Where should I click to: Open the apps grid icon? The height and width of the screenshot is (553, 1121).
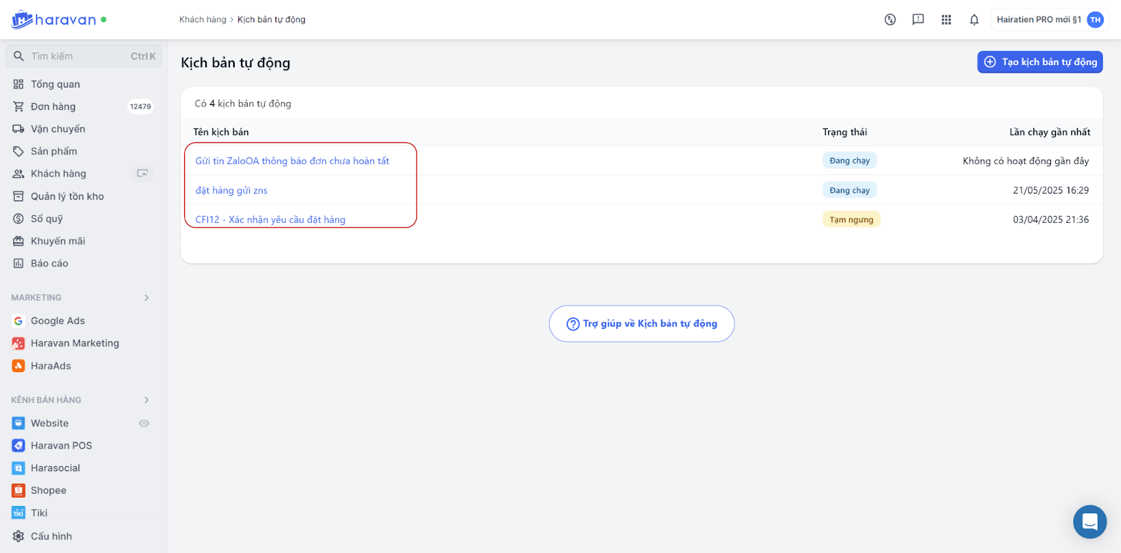946,20
